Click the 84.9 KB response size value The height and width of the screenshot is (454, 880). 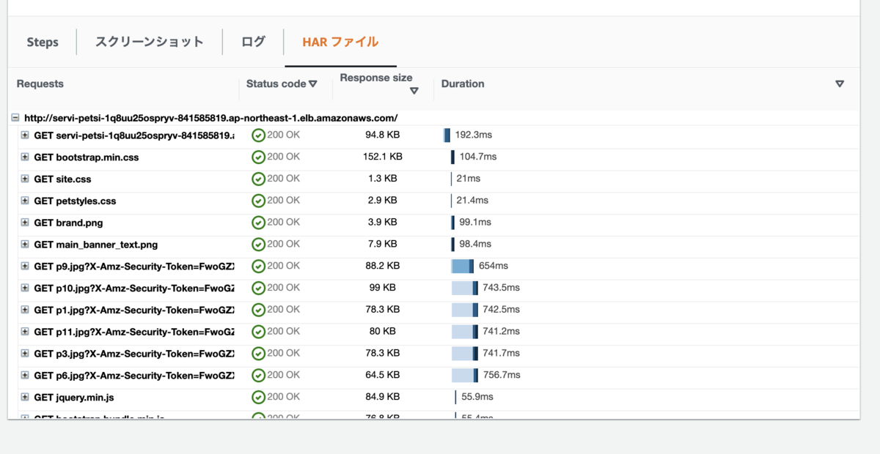click(x=383, y=397)
